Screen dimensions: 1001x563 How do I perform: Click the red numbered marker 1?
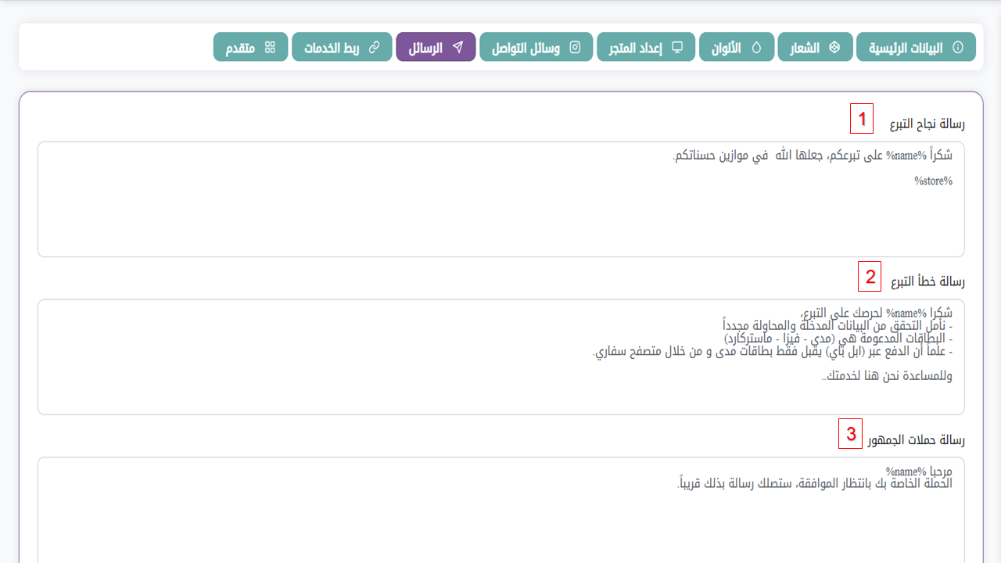[x=862, y=119]
